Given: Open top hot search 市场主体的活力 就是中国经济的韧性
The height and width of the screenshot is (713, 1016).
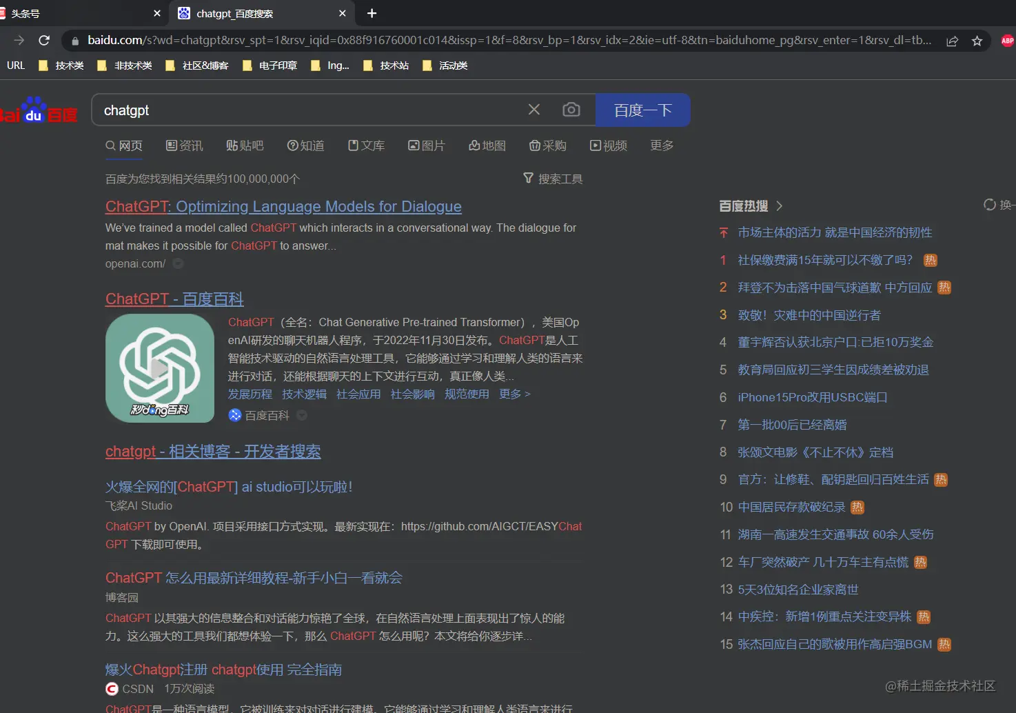Looking at the screenshot, I should click(835, 232).
